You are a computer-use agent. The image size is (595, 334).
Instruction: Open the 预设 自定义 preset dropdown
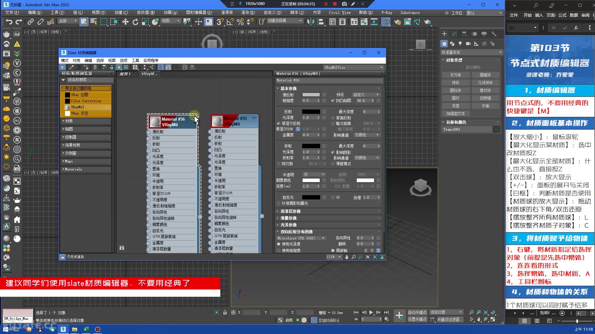tap(366, 95)
